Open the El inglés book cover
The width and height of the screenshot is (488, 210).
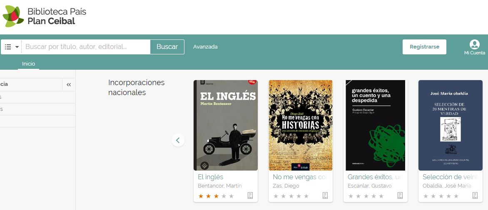tap(225, 125)
